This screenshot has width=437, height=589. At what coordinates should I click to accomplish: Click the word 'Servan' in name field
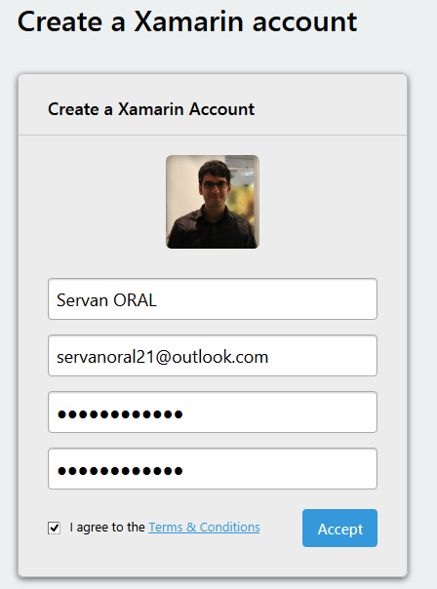click(x=82, y=300)
